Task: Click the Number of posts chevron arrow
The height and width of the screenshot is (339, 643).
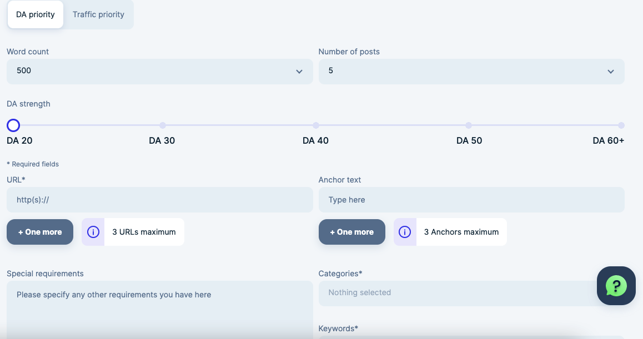Action: pyautogui.click(x=611, y=72)
